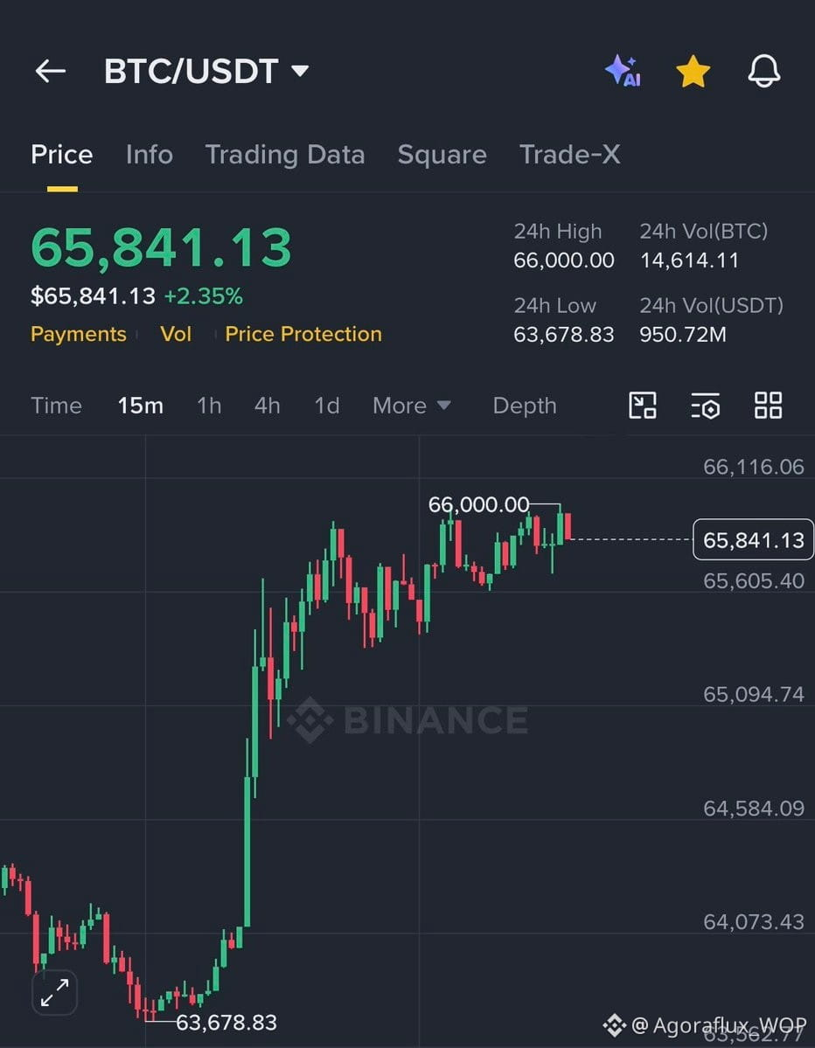Open price alert bell icon
The height and width of the screenshot is (1048, 815).
[x=763, y=71]
